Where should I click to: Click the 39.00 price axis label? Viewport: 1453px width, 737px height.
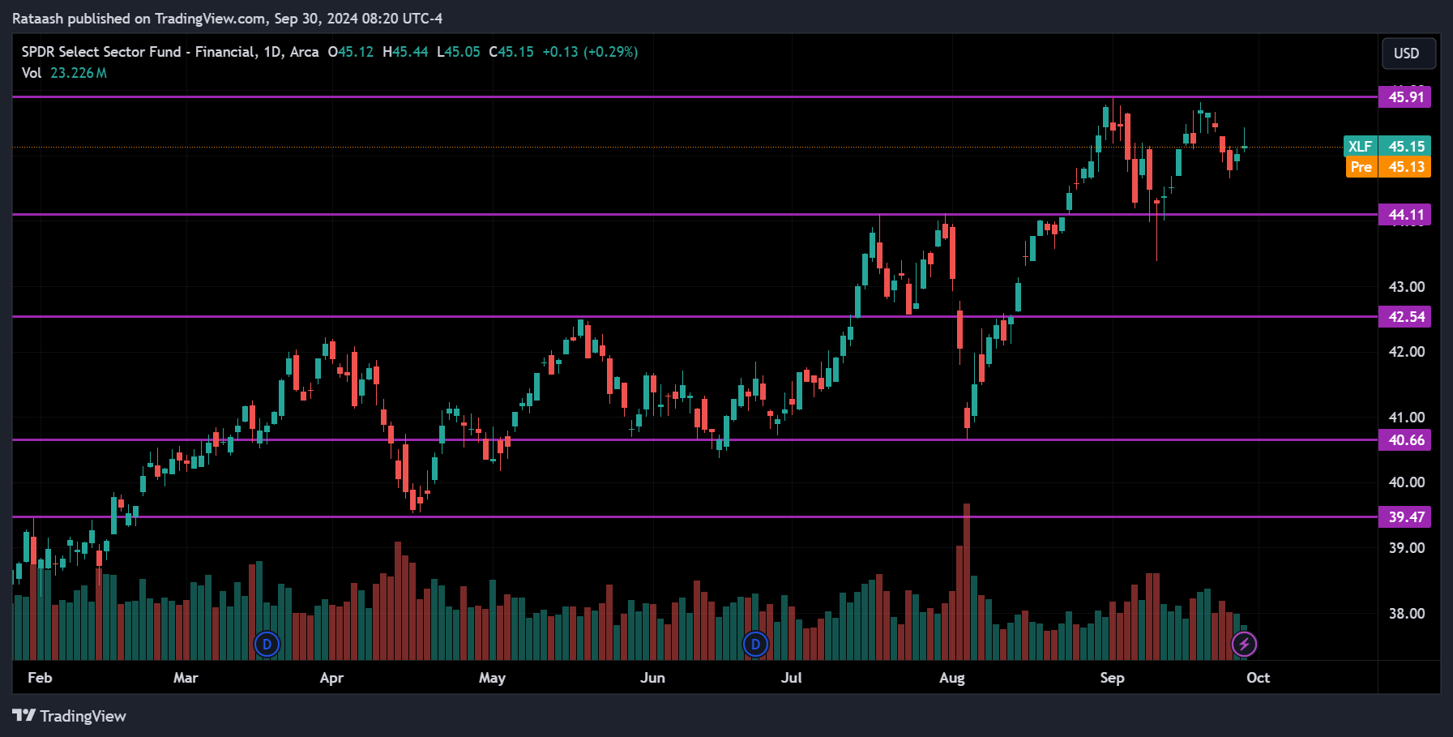point(1407,548)
